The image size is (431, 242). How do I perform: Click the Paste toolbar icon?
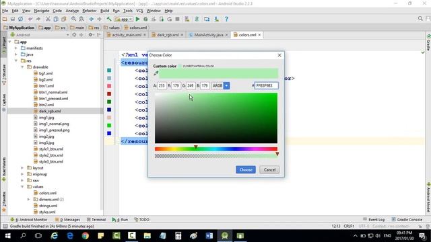(x=64, y=19)
